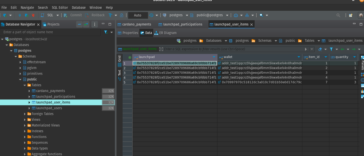Click the Reconnect plug icon

click(x=26, y=15)
